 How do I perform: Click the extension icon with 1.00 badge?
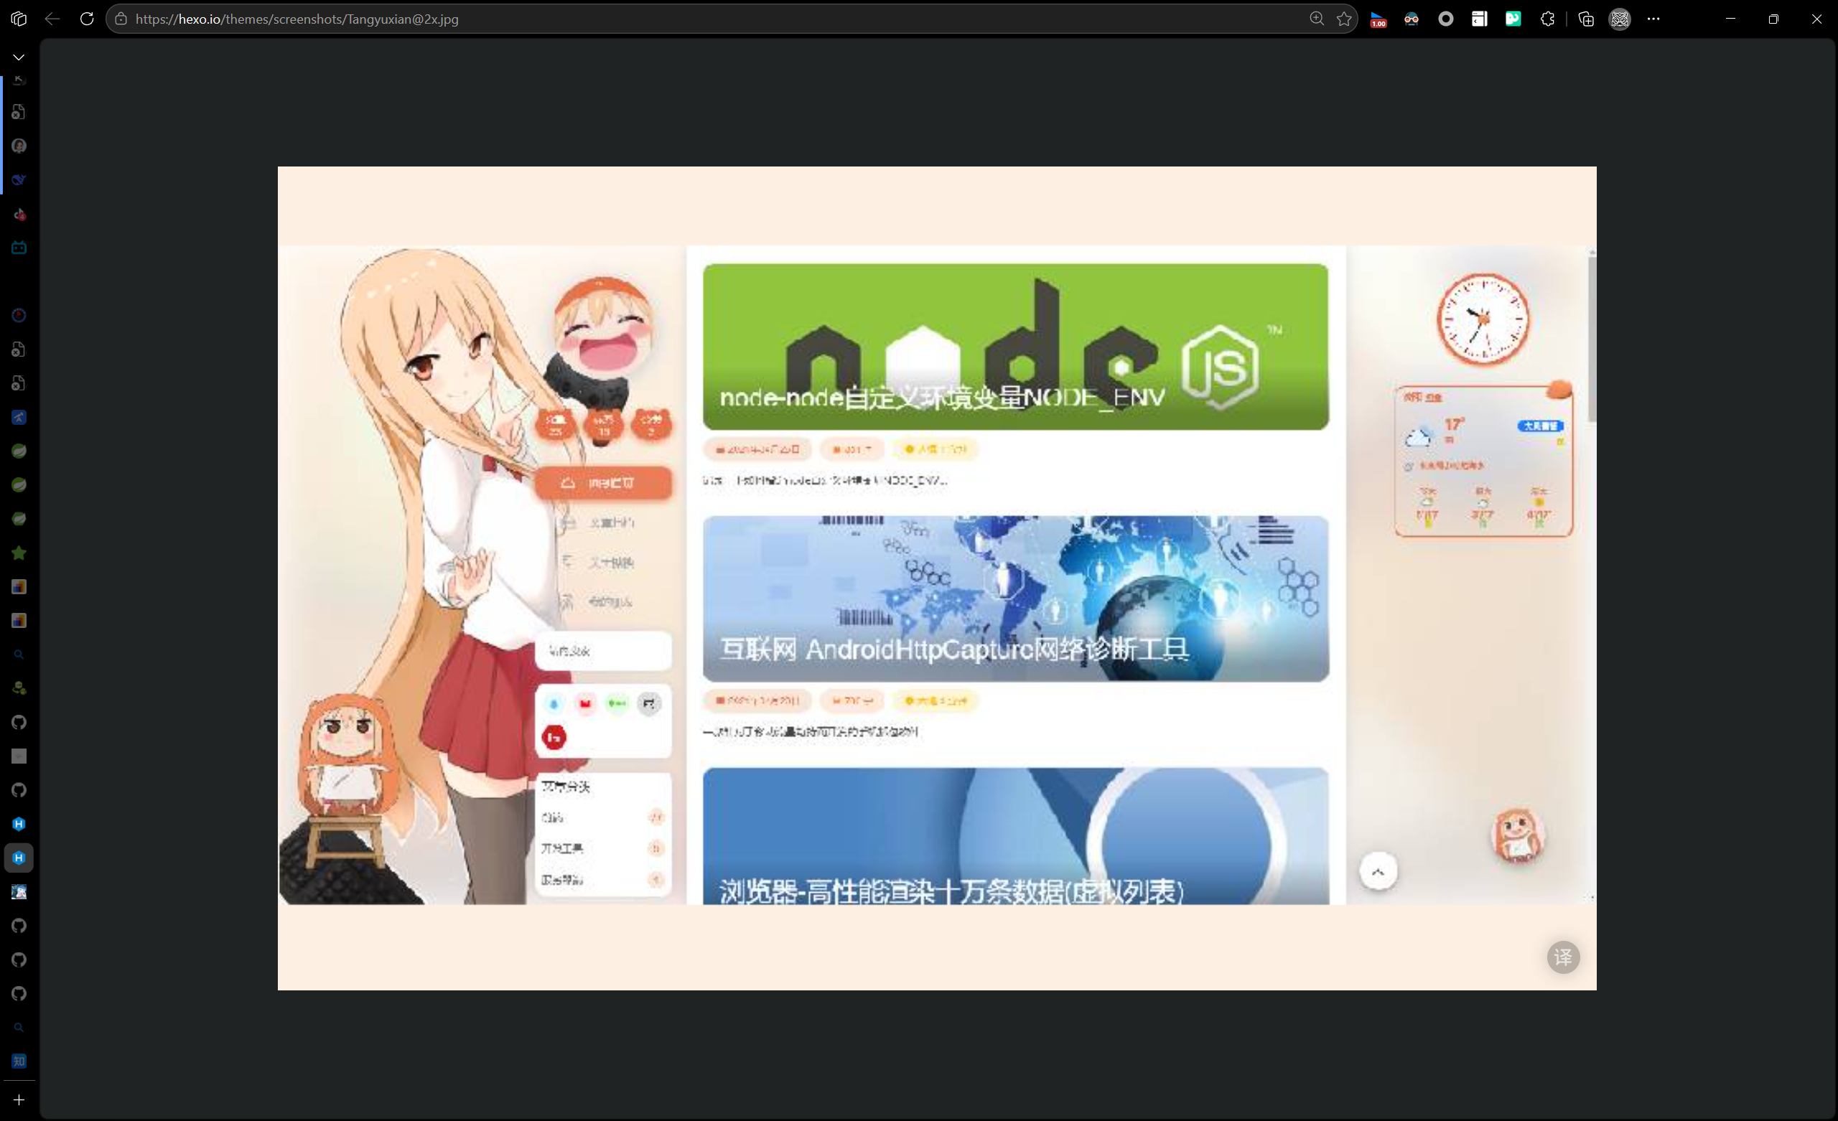(x=1378, y=19)
